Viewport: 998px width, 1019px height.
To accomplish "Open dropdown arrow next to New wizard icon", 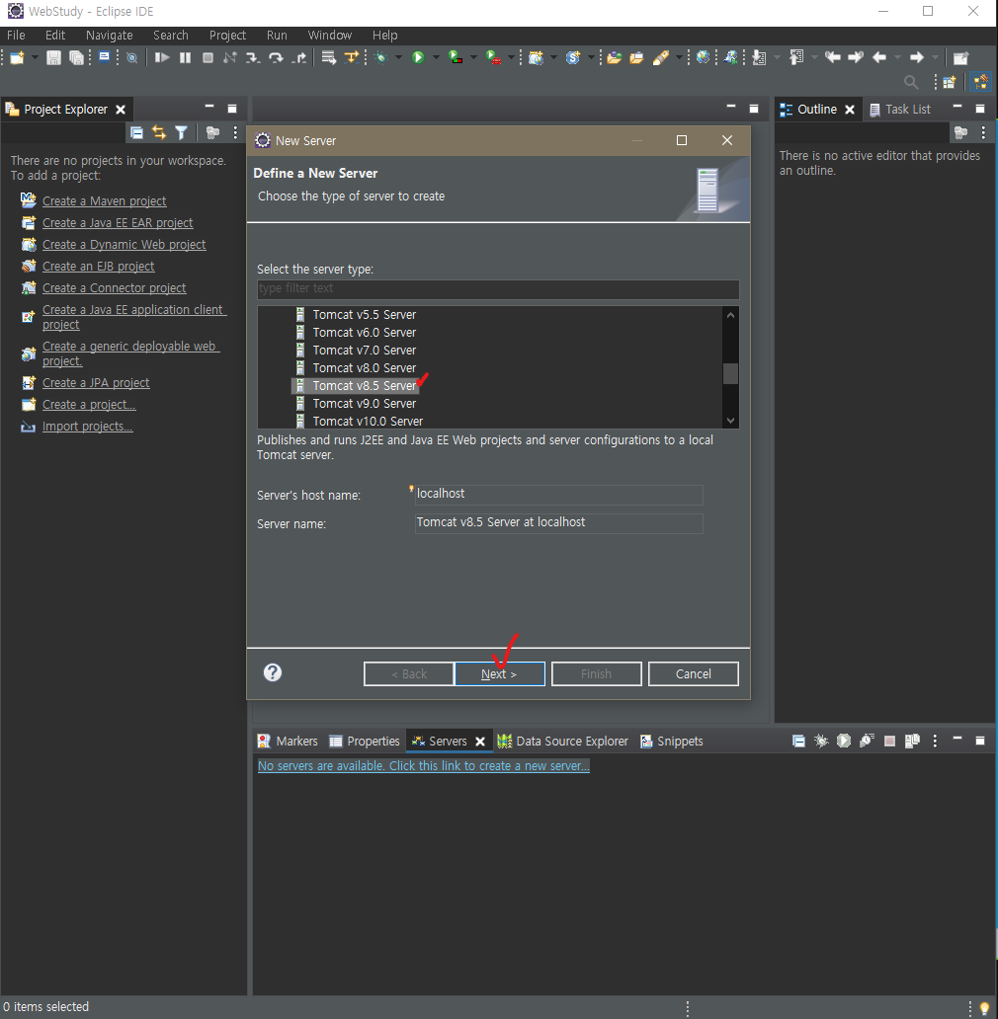I will (35, 58).
